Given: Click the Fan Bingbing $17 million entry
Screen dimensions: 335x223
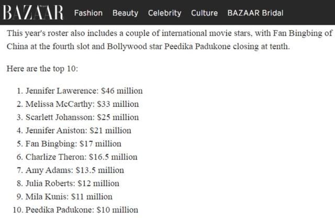Looking at the screenshot, I should click(x=69, y=144).
